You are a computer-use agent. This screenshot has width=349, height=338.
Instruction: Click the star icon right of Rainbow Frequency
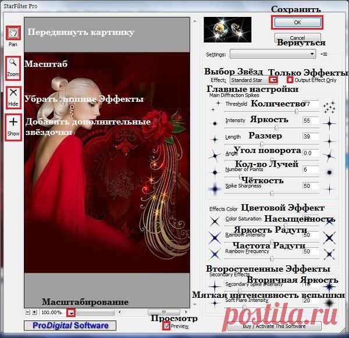[x=329, y=254]
